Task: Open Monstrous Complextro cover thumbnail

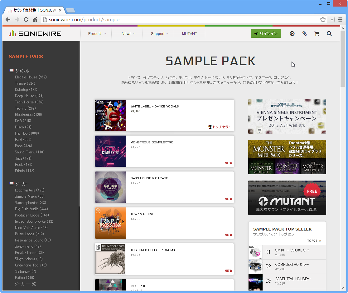Action: [110, 151]
